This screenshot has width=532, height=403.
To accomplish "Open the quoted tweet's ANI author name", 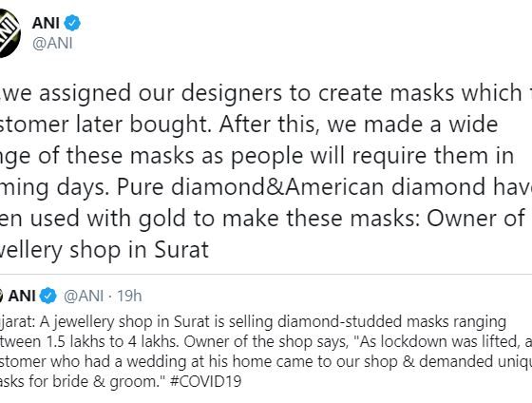I will click(22, 296).
